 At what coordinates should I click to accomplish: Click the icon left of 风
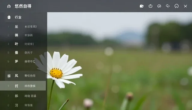coord(9,76)
